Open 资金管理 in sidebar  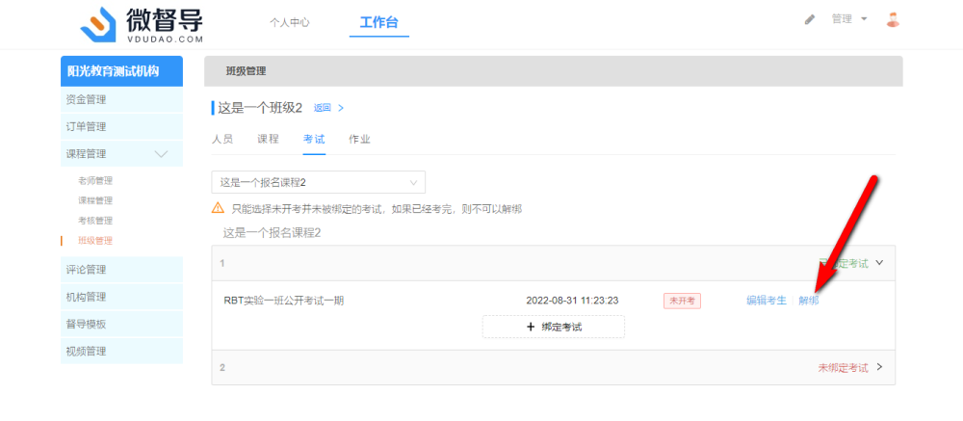click(121, 99)
